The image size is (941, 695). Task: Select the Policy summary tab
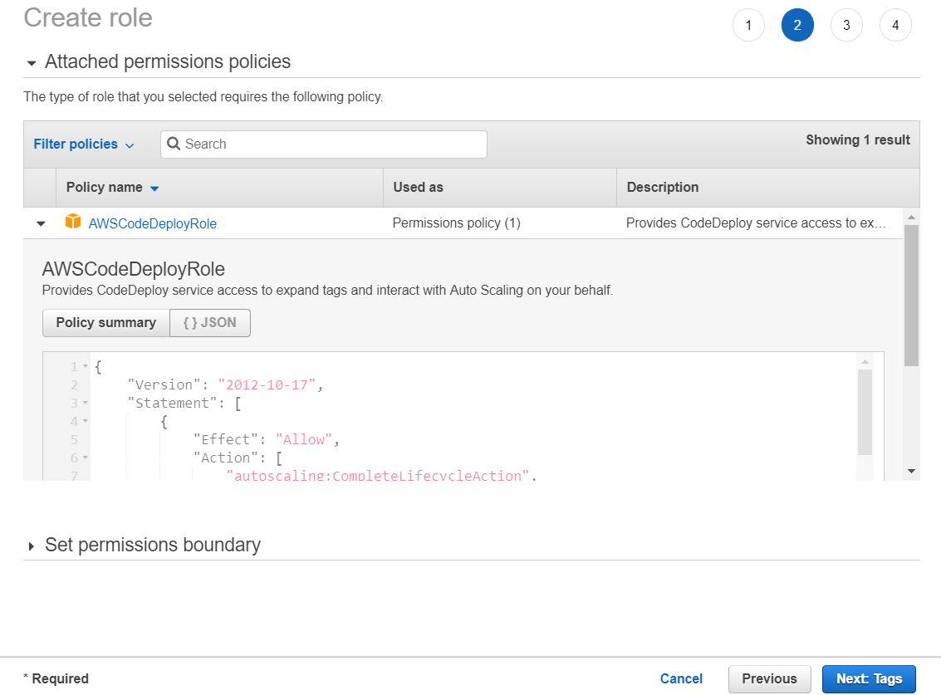tap(105, 322)
